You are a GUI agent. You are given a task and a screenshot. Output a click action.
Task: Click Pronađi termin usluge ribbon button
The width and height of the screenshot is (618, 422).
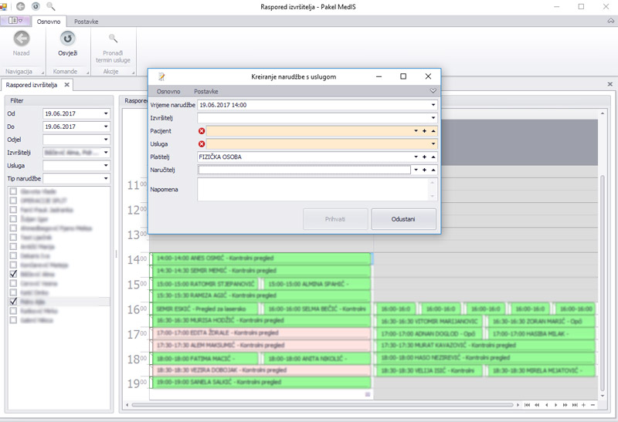tap(113, 48)
